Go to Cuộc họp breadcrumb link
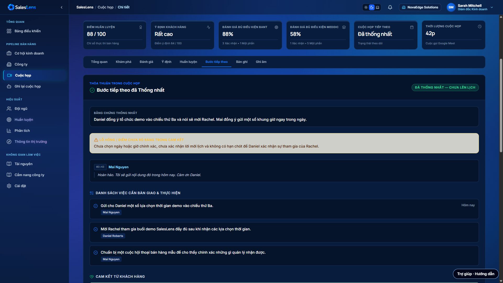The width and height of the screenshot is (503, 283). pos(106,7)
